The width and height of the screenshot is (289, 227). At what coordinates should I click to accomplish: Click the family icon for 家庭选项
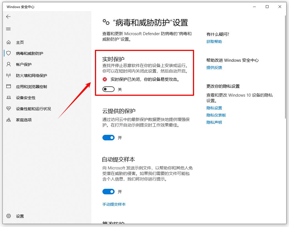click(x=9, y=120)
